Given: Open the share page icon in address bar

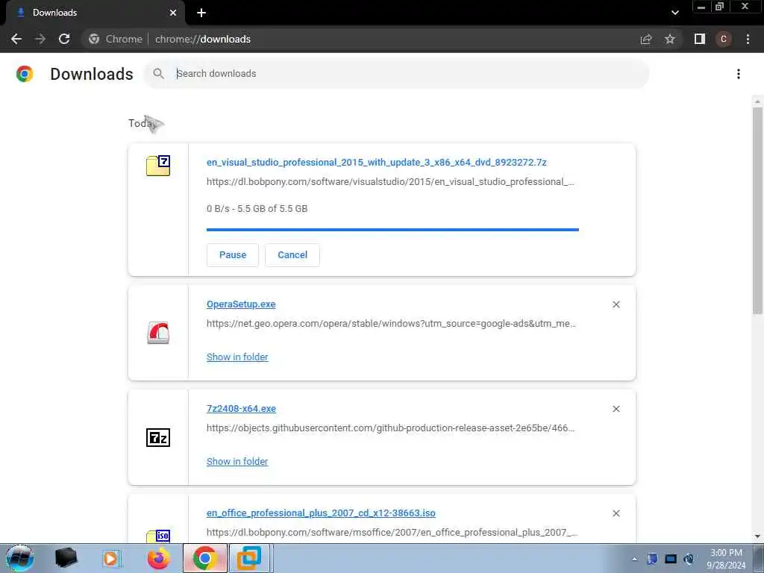Looking at the screenshot, I should pyautogui.click(x=646, y=39).
